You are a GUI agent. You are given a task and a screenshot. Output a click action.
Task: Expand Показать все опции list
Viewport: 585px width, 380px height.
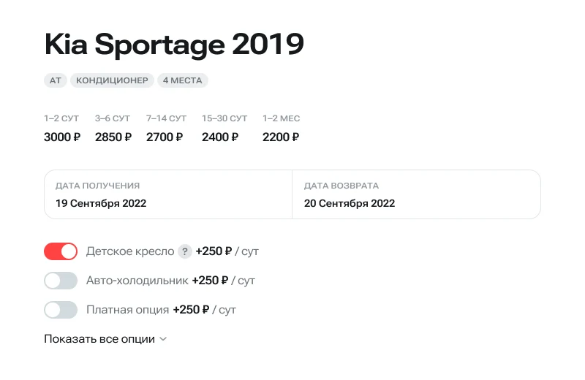(105, 339)
